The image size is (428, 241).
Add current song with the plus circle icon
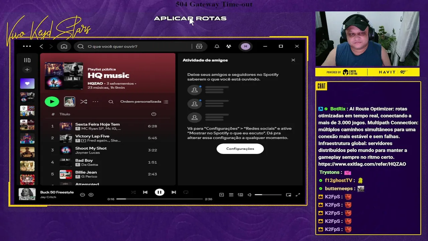[x=91, y=195]
